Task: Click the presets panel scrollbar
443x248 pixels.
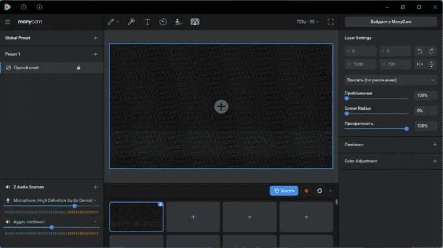Action: tap(336, 202)
